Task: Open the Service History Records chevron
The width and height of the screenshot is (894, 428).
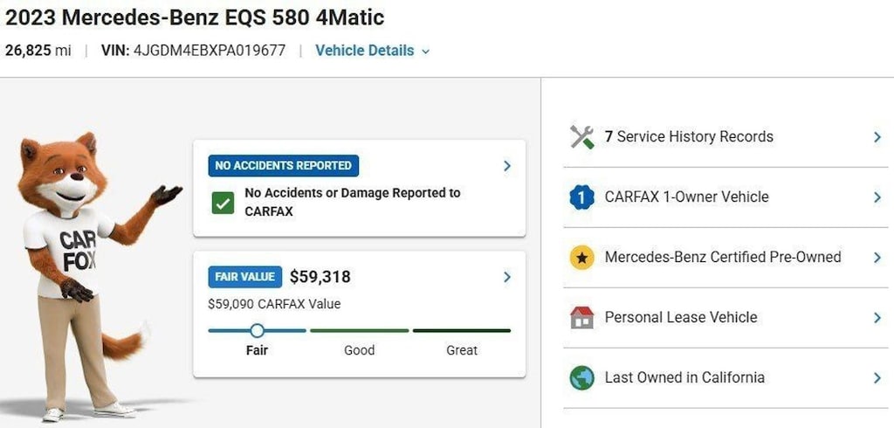Action: (877, 137)
